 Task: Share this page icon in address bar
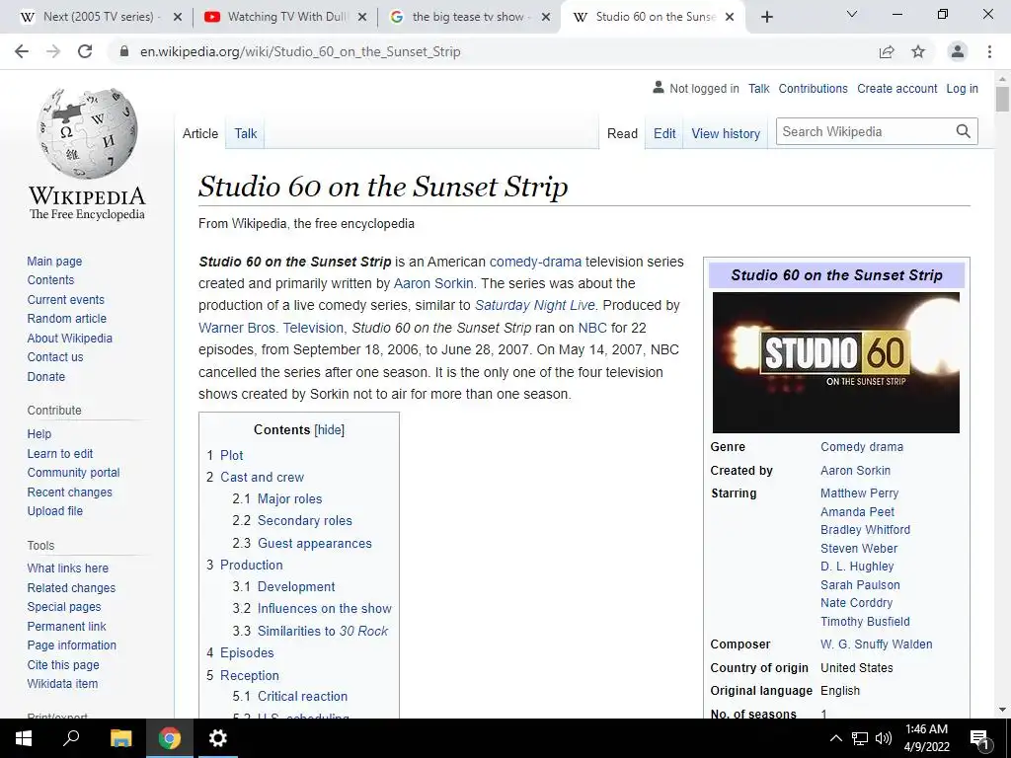[x=887, y=51]
